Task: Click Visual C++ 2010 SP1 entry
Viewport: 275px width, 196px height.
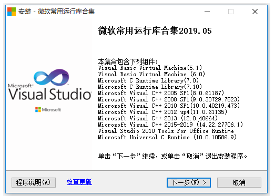Action: coord(169,106)
